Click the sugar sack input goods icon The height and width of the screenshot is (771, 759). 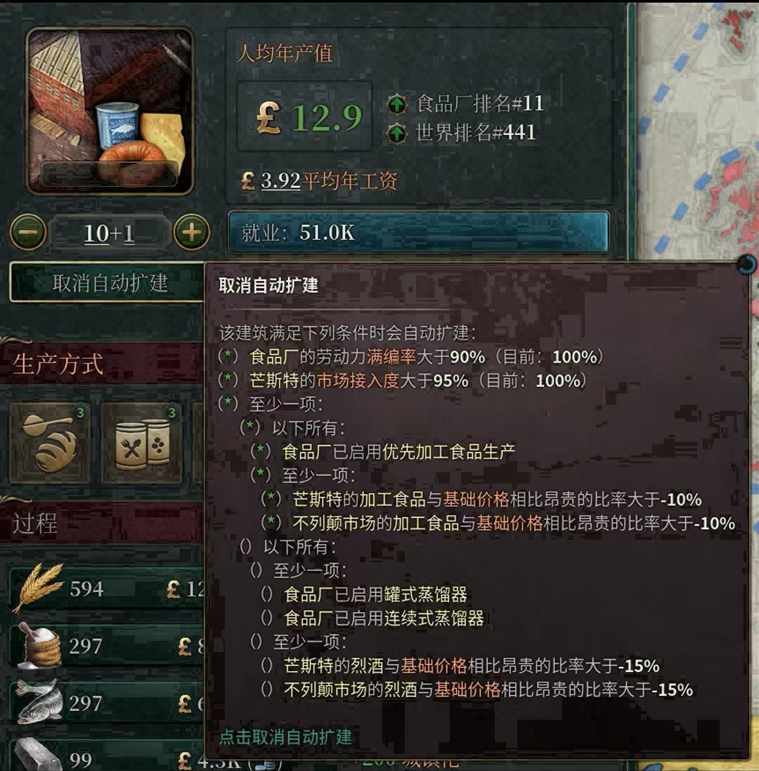tap(39, 646)
